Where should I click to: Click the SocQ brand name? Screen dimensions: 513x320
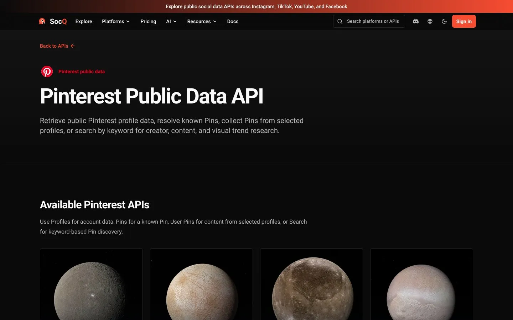[x=58, y=21]
